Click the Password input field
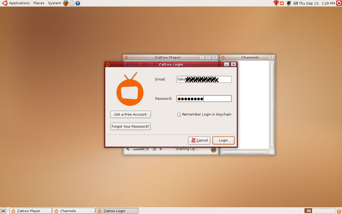 [204, 98]
